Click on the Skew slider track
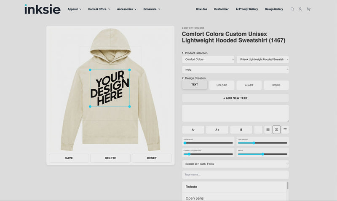The width and height of the screenshot is (337, 201). (x=262, y=154)
